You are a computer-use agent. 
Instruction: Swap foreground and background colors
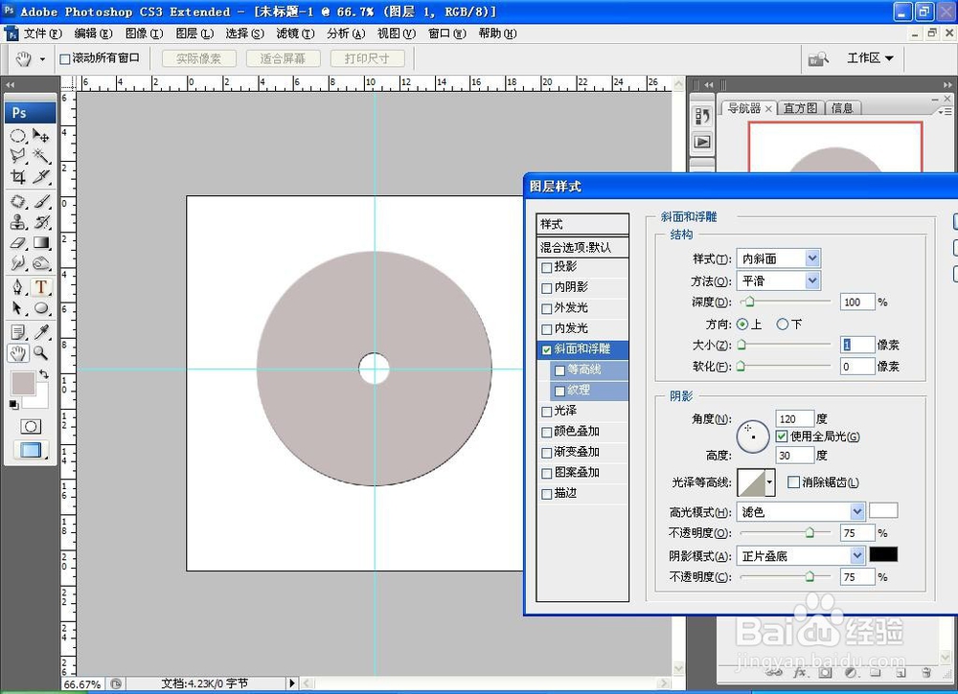[43, 373]
